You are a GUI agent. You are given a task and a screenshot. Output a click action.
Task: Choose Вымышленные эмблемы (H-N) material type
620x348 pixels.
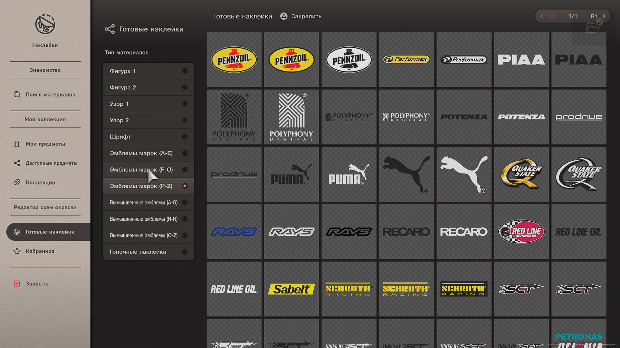click(148, 219)
